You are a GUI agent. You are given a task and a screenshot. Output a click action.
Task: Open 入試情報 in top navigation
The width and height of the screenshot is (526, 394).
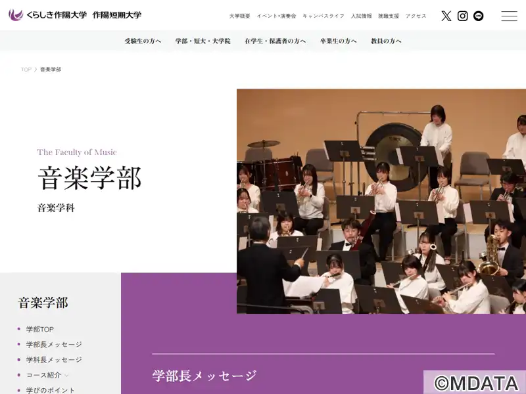point(361,16)
